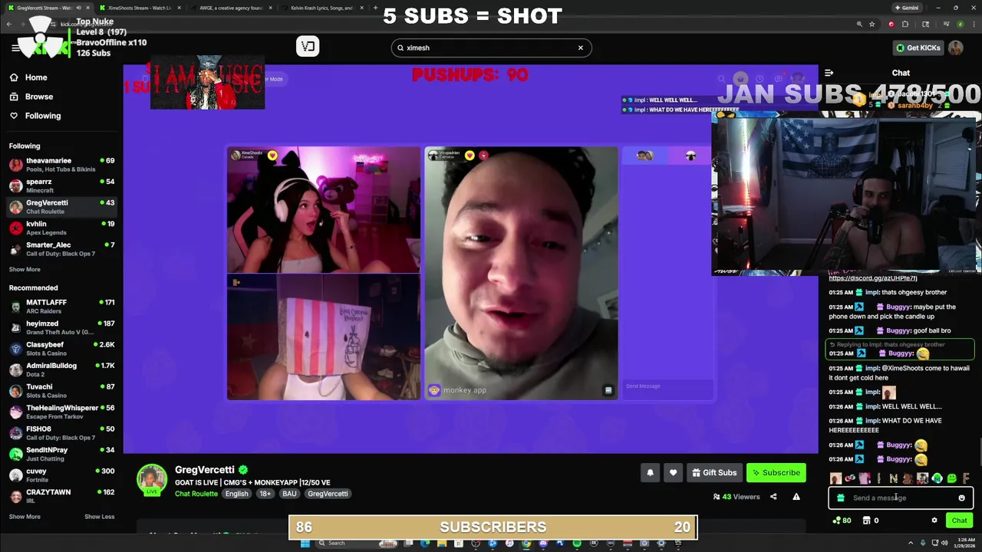Viewport: 982px width, 552px height.
Task: Open CRAZYTAWN IRL channel
Action: (61, 496)
